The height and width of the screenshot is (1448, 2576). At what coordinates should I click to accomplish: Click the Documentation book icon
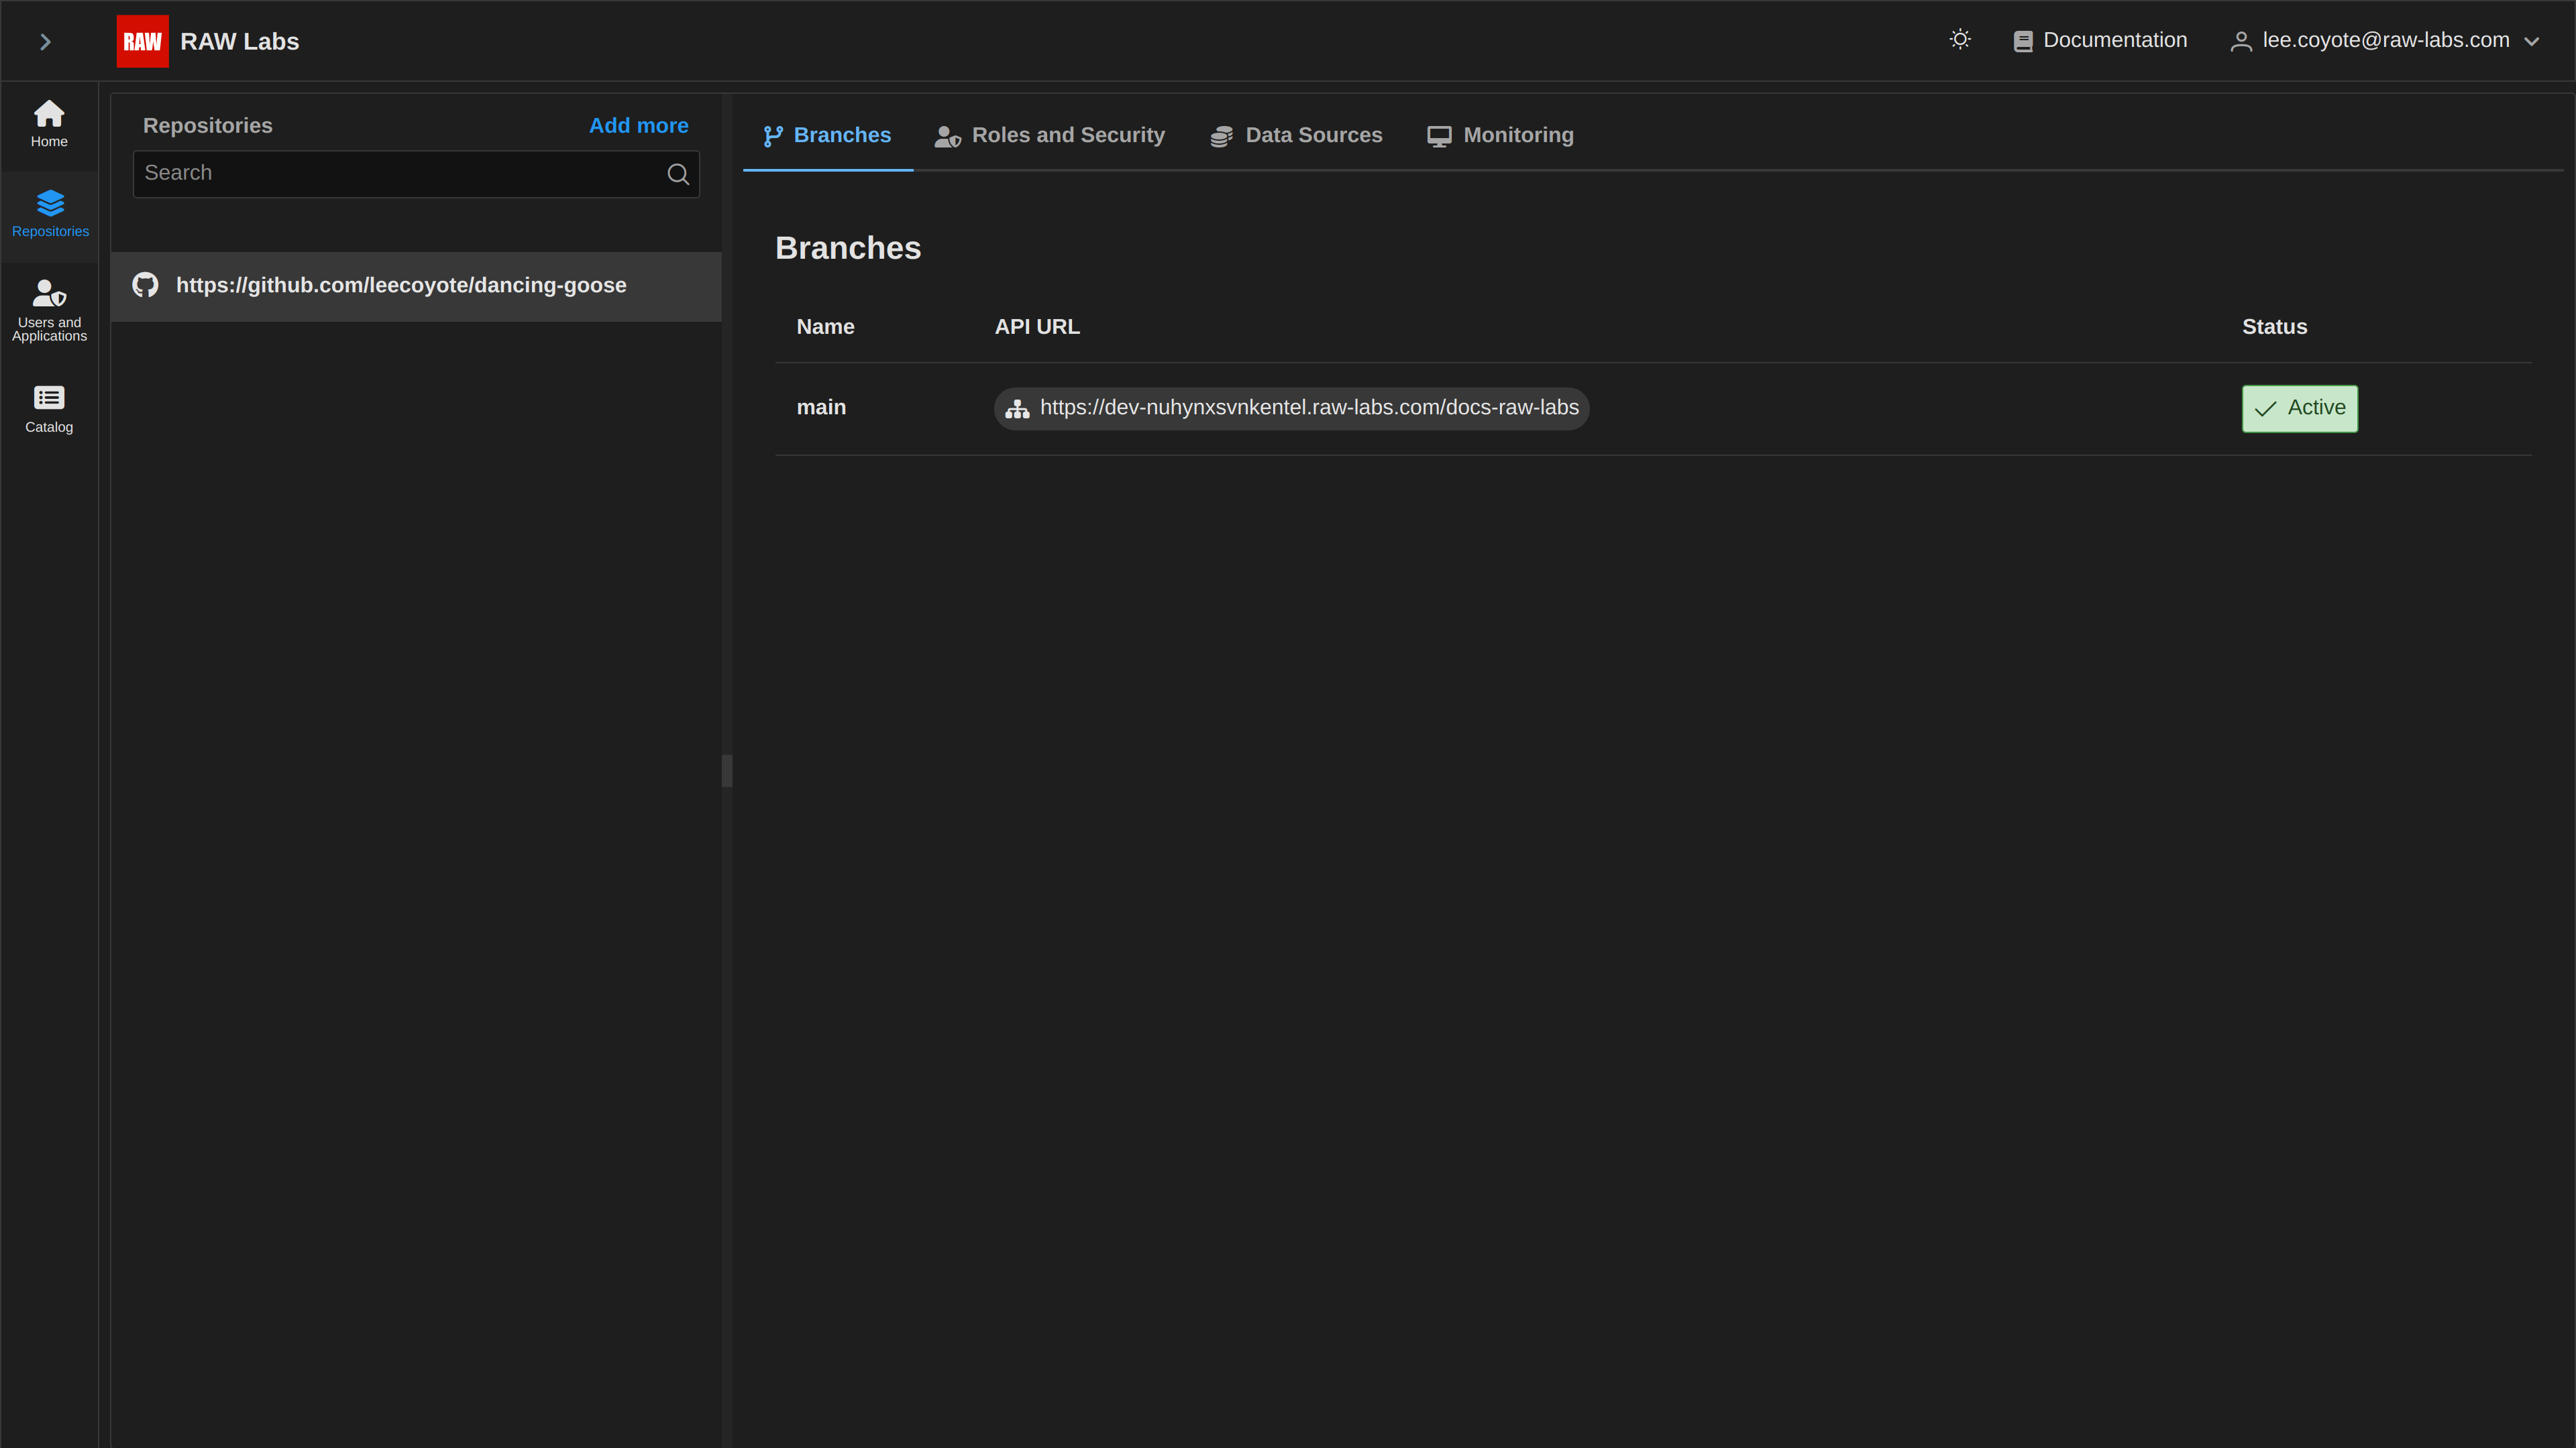(2023, 41)
